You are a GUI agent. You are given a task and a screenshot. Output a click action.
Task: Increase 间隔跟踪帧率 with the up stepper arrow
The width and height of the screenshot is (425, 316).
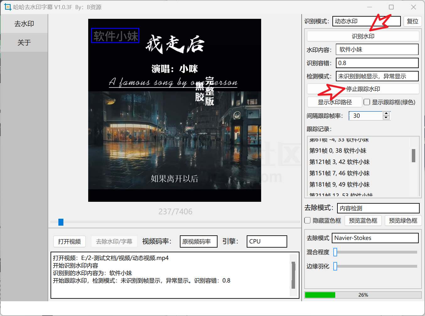coord(386,114)
